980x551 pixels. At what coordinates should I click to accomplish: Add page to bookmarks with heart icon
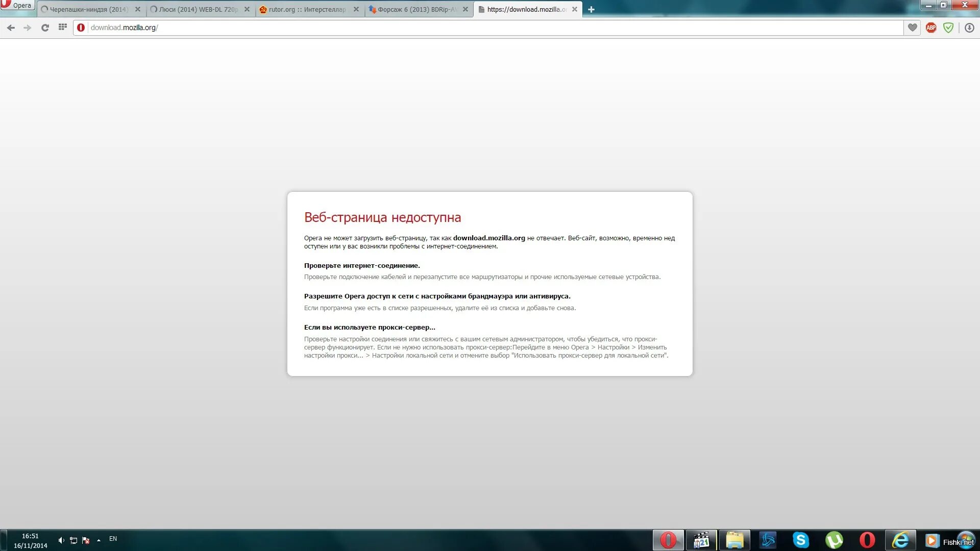(x=913, y=28)
